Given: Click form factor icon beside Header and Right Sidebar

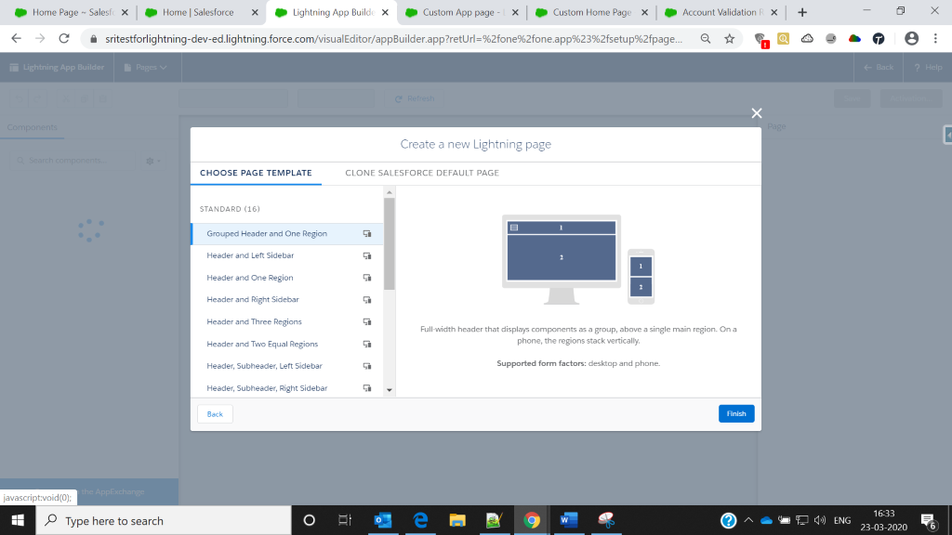Looking at the screenshot, I should coord(367,300).
